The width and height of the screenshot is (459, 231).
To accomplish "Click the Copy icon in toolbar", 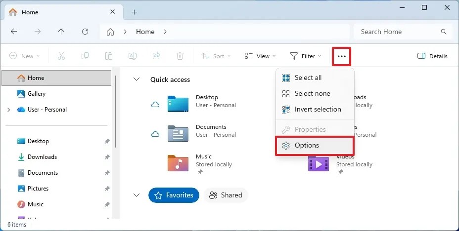I will 85,56.
